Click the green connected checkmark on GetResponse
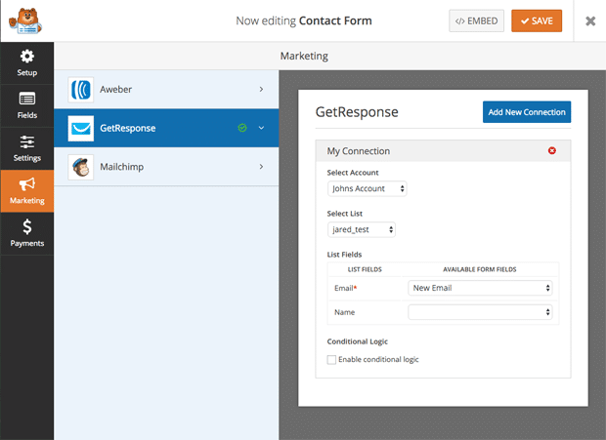606x440 pixels. (242, 128)
